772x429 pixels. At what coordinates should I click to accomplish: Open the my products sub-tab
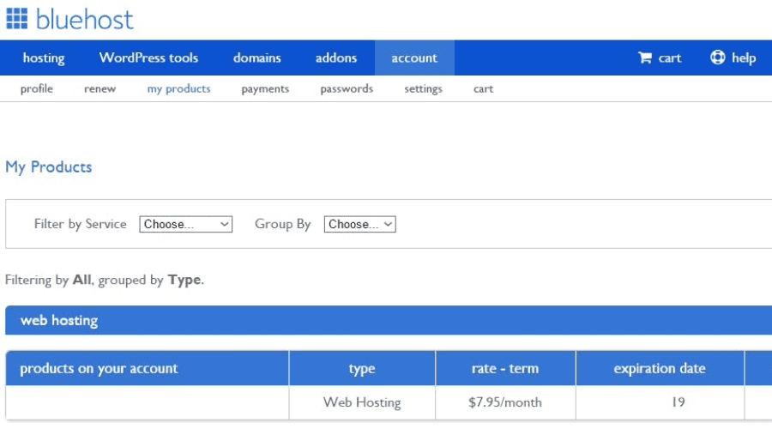click(x=178, y=88)
